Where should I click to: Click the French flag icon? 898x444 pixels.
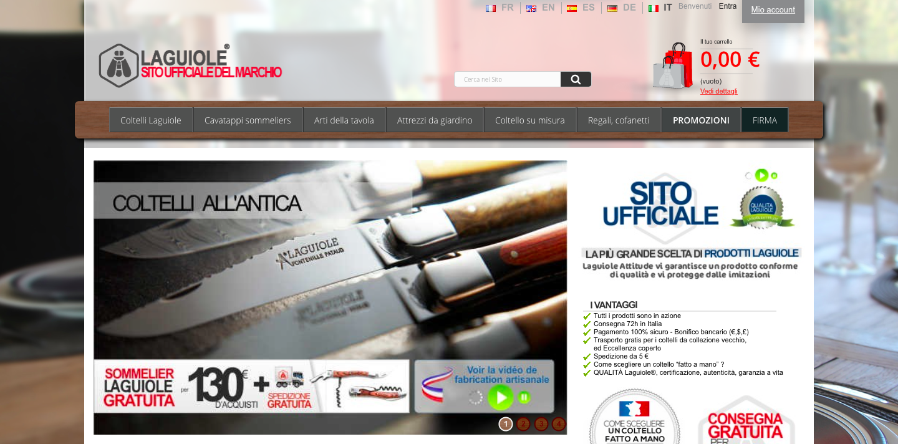click(x=491, y=8)
